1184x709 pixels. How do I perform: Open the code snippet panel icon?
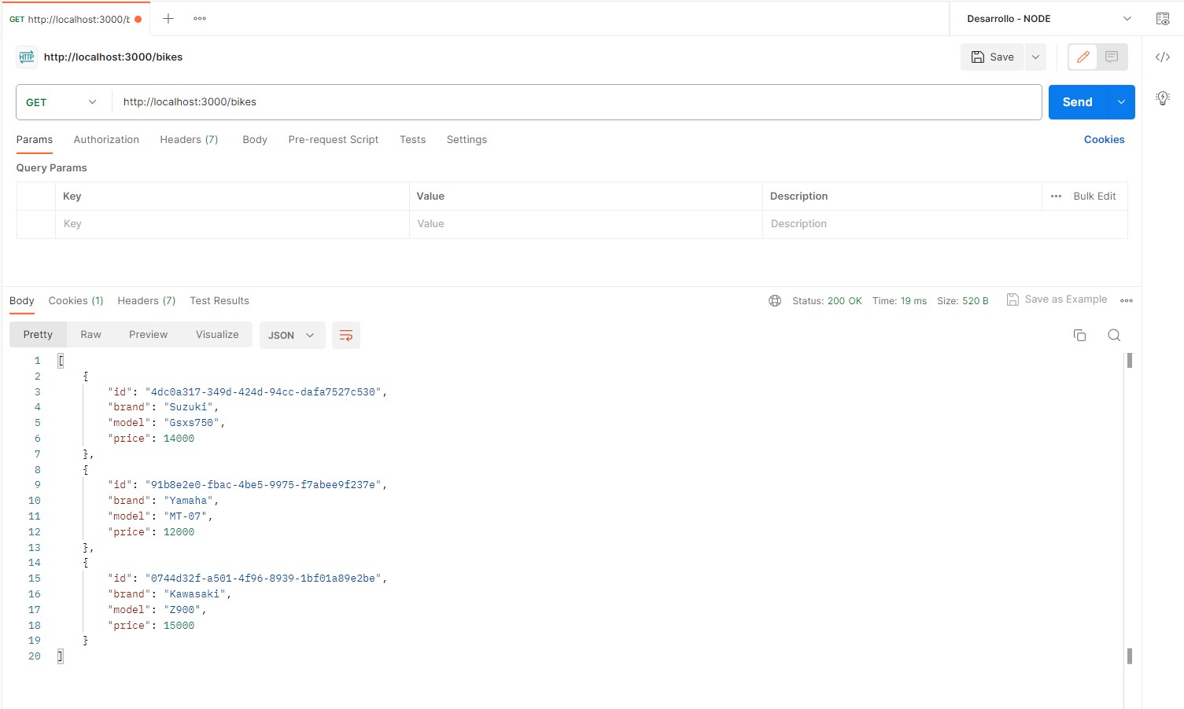1163,57
